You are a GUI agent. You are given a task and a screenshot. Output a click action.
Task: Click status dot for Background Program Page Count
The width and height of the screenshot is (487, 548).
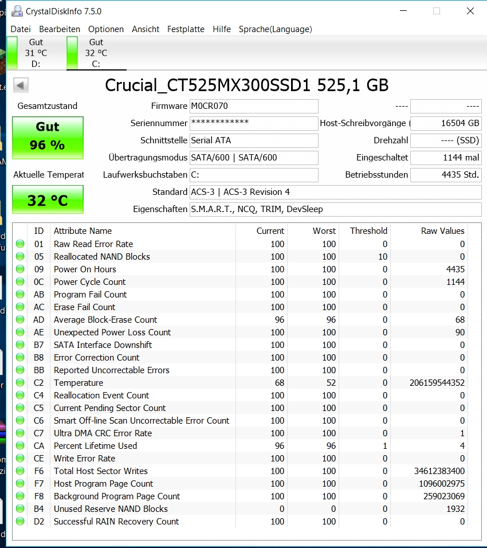pos(20,496)
